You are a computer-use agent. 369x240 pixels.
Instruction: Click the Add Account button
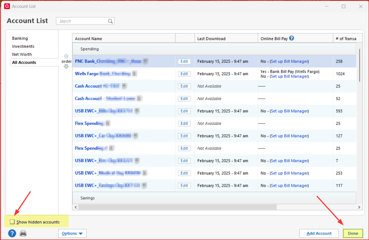point(319,233)
